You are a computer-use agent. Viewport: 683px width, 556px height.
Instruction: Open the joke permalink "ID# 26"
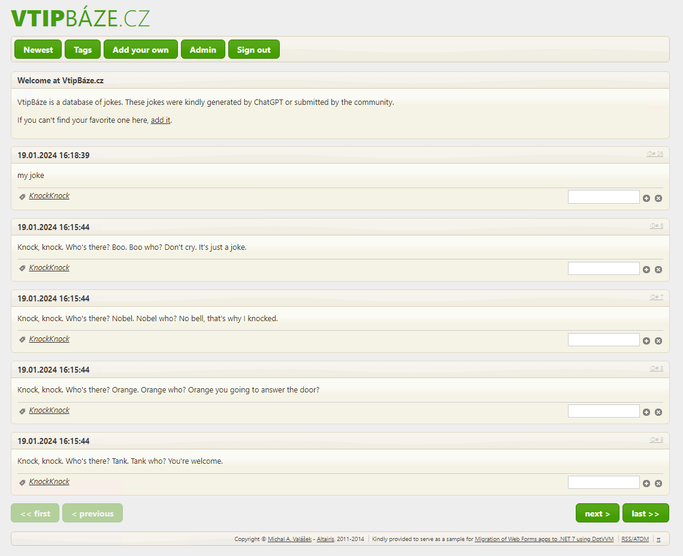tap(655, 154)
